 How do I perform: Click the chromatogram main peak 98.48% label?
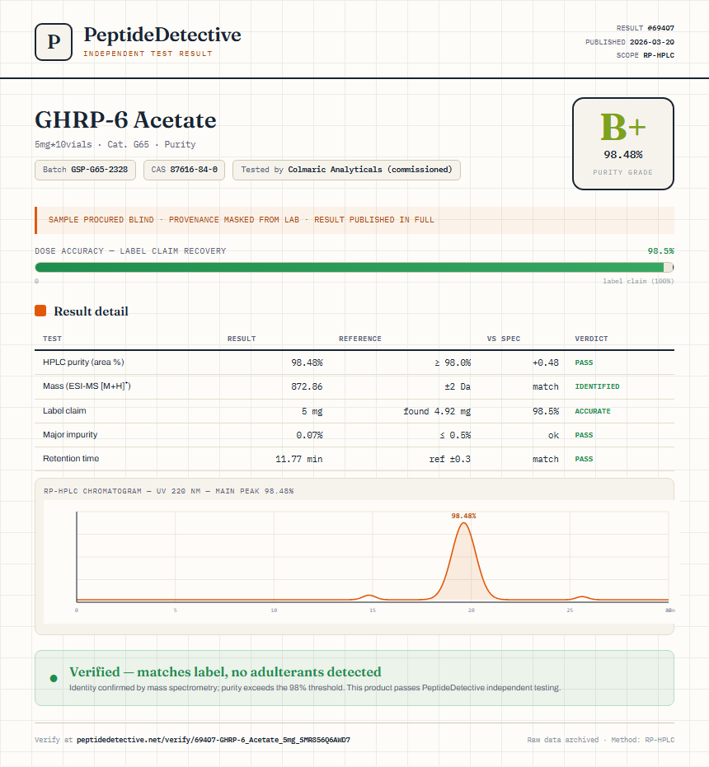463,516
